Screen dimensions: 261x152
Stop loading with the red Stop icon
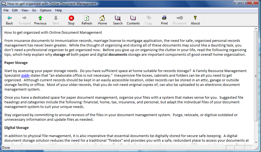coord(71,20)
